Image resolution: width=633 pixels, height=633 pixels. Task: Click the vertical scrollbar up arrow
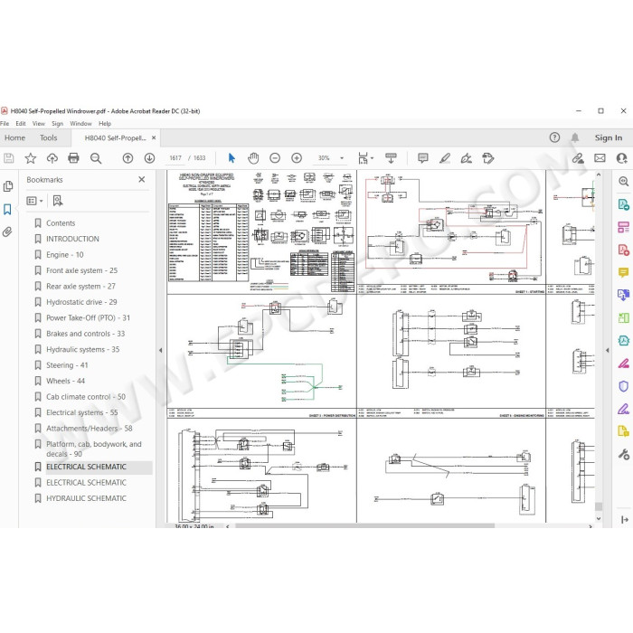click(599, 175)
